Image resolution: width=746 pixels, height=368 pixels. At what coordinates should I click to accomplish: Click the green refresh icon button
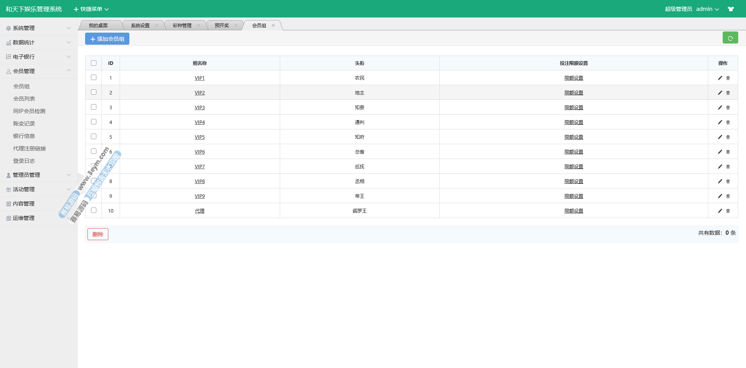730,38
